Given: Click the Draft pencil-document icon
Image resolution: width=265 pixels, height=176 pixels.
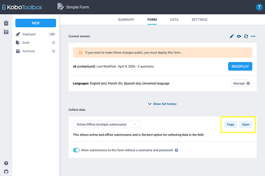Looking at the screenshot, I should (18, 43).
